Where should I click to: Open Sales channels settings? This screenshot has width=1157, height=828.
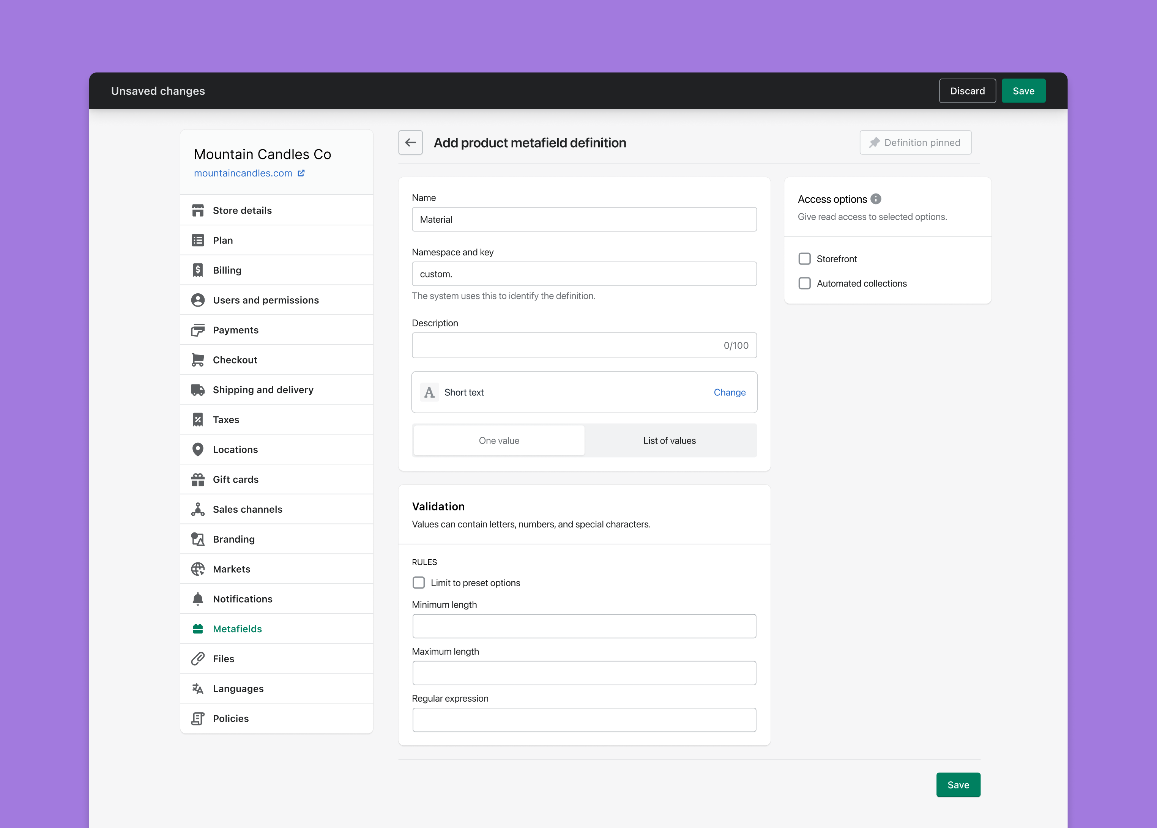coord(277,509)
